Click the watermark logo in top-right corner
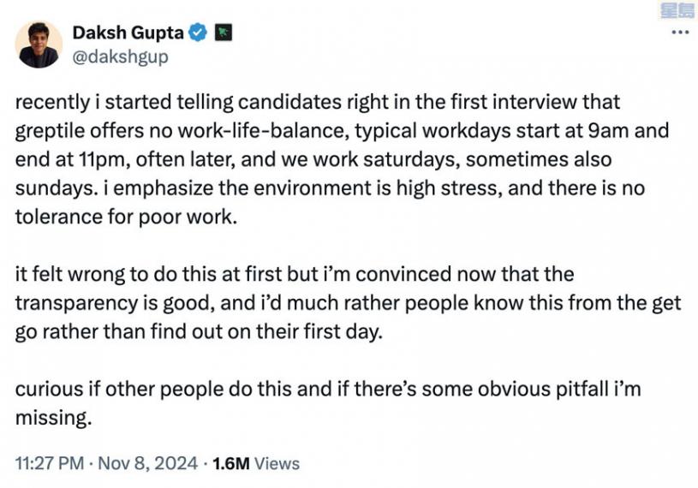 coord(677,10)
